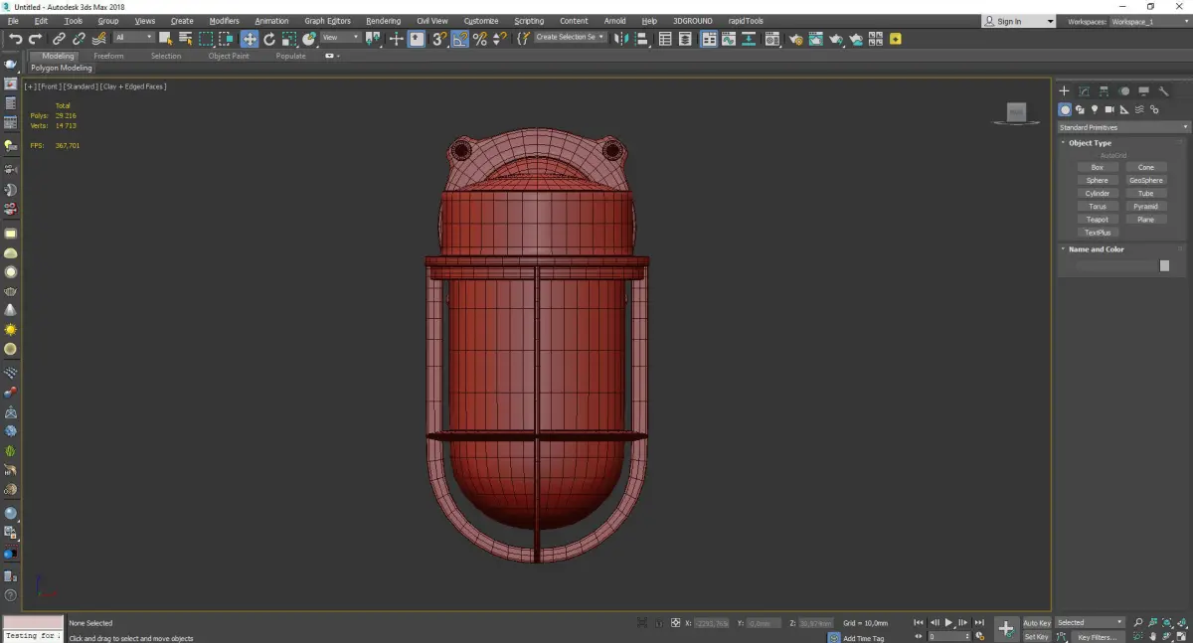
Task: Activate the Select and Move tool
Action: 249,39
